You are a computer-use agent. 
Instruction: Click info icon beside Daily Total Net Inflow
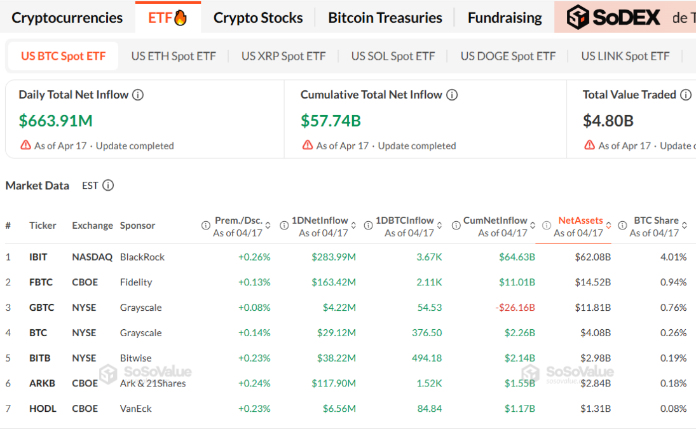[x=137, y=95]
